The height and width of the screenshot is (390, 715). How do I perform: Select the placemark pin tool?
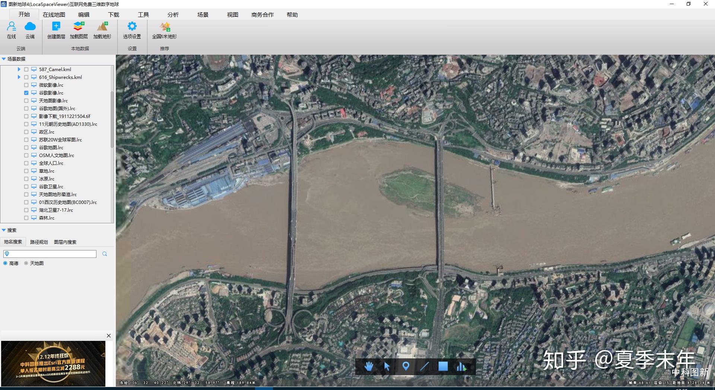pyautogui.click(x=406, y=367)
